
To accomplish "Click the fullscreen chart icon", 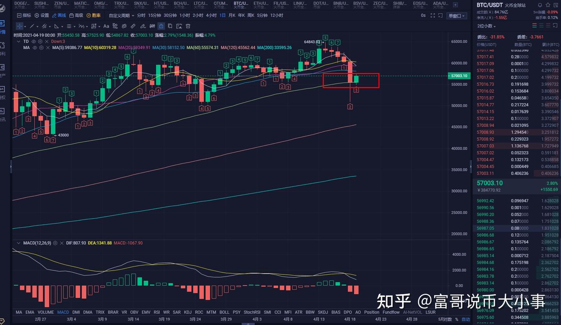I will click(x=433, y=16).
